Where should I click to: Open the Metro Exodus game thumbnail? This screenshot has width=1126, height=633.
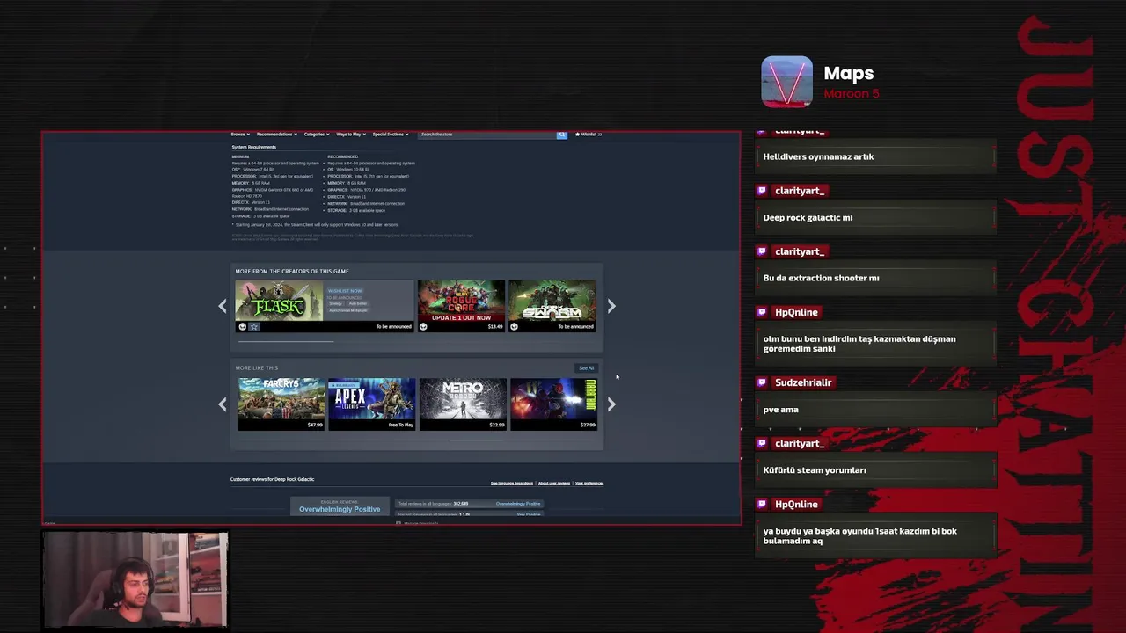coord(463,398)
